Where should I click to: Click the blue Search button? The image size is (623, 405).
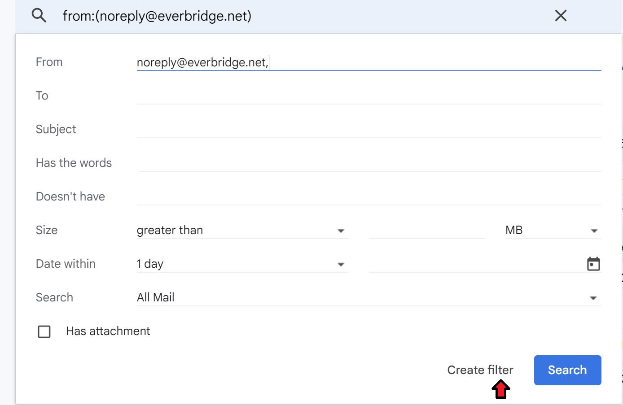(567, 370)
